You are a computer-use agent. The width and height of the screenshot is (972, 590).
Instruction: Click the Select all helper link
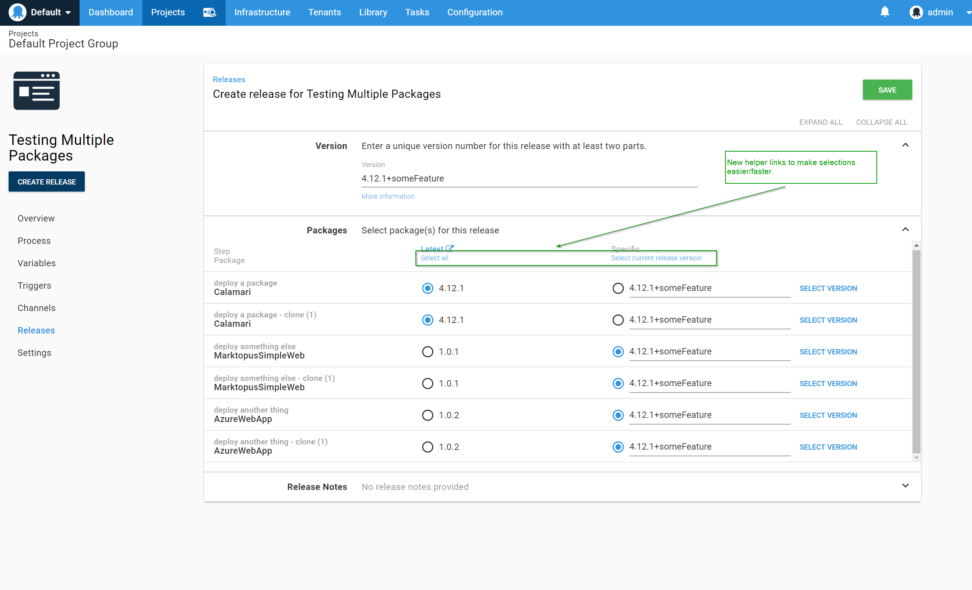(434, 258)
